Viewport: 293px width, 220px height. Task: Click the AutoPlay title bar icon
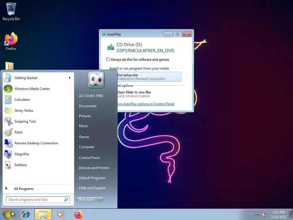pos(104,34)
